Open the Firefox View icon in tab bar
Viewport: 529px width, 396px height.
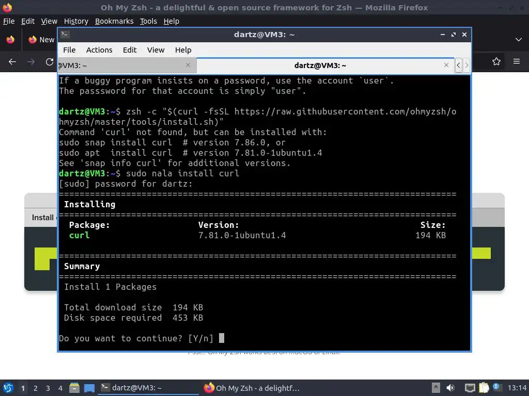coord(10,40)
